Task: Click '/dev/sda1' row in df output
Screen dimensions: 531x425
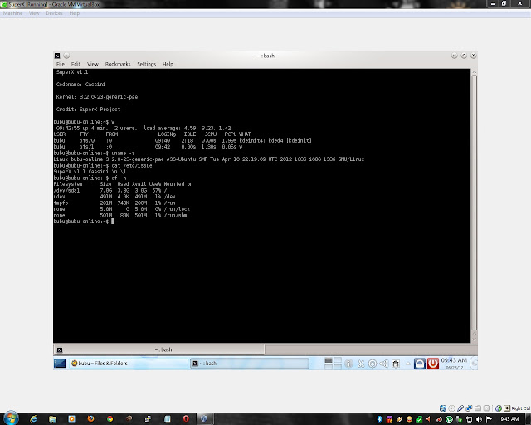Action: (x=110, y=190)
